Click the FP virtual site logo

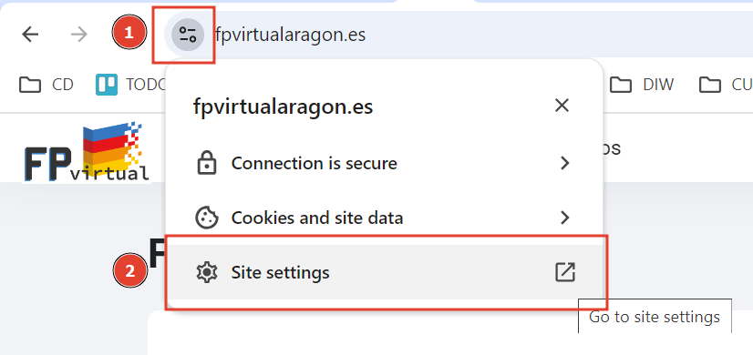click(x=87, y=152)
